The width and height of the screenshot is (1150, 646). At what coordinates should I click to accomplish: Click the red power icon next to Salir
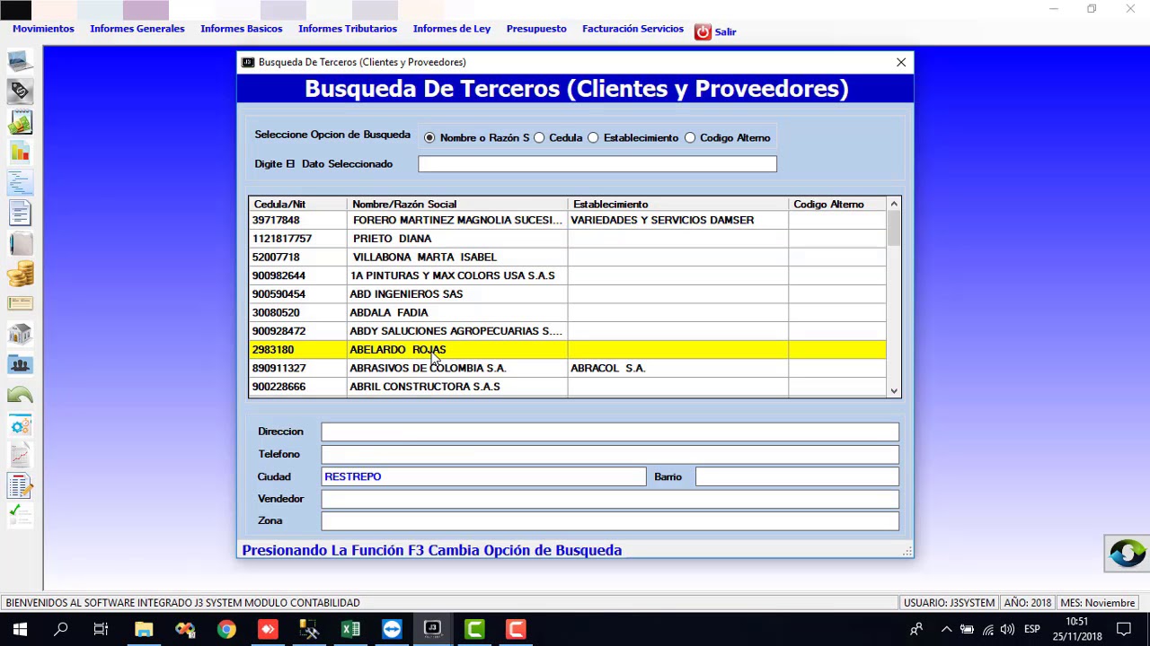pos(703,31)
